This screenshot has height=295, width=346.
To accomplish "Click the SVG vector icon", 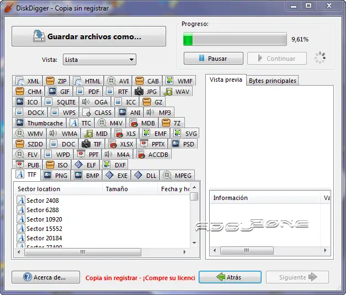I will pyautogui.click(x=177, y=133).
